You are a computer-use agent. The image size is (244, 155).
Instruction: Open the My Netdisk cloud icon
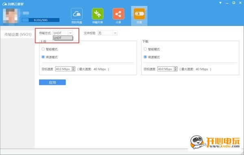[x=77, y=14]
